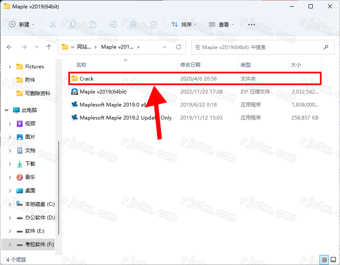The width and height of the screenshot is (340, 265).
Task: Click the Delete trash can icon
Action: pyautogui.click(x=153, y=24)
